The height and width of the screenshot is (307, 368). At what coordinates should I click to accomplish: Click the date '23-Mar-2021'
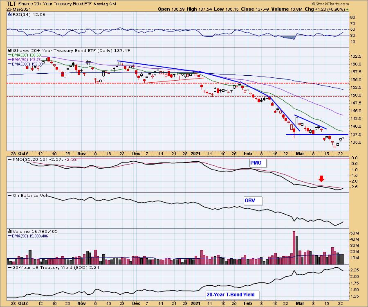click(18, 9)
